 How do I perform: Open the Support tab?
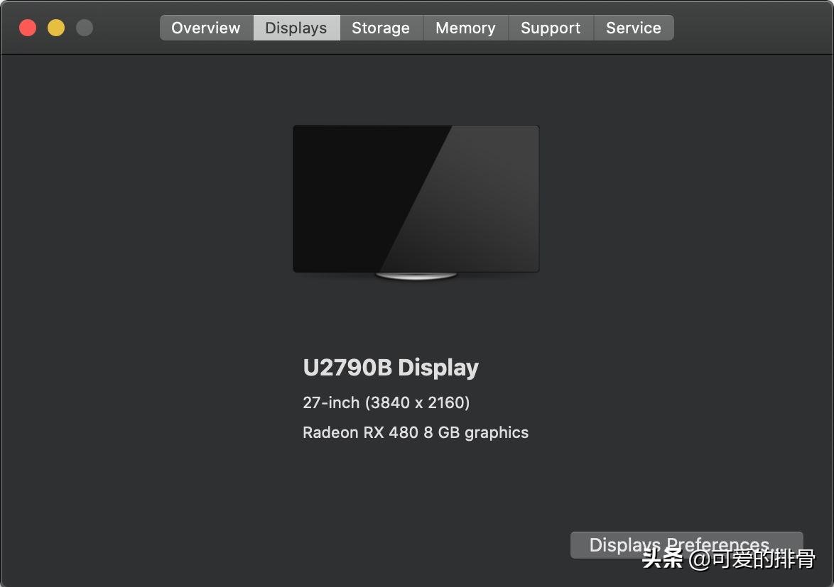coord(551,28)
